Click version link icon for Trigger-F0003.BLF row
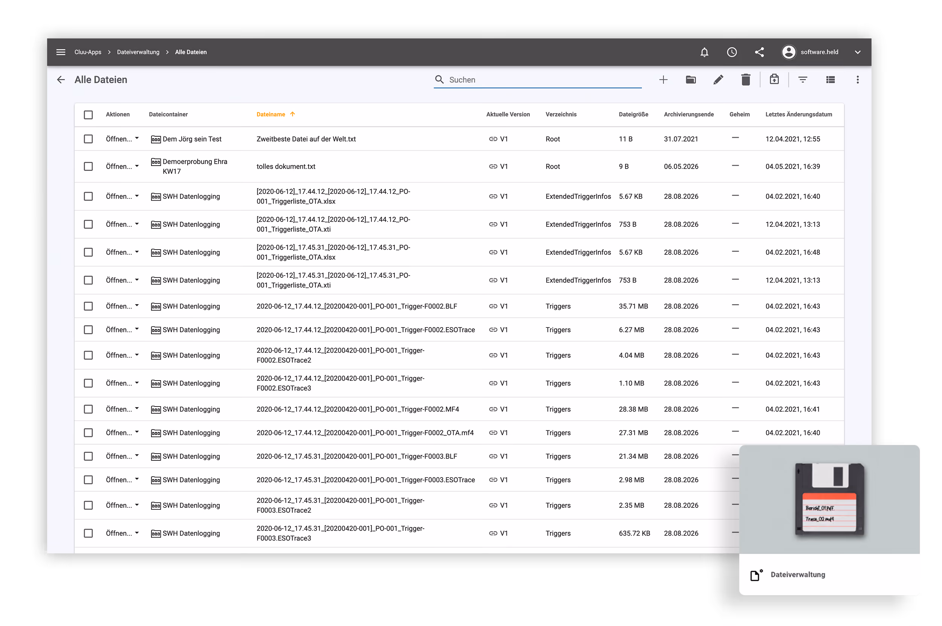 (493, 456)
